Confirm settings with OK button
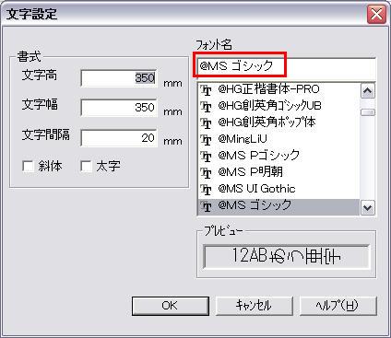The image size is (391, 338). pyautogui.click(x=171, y=306)
